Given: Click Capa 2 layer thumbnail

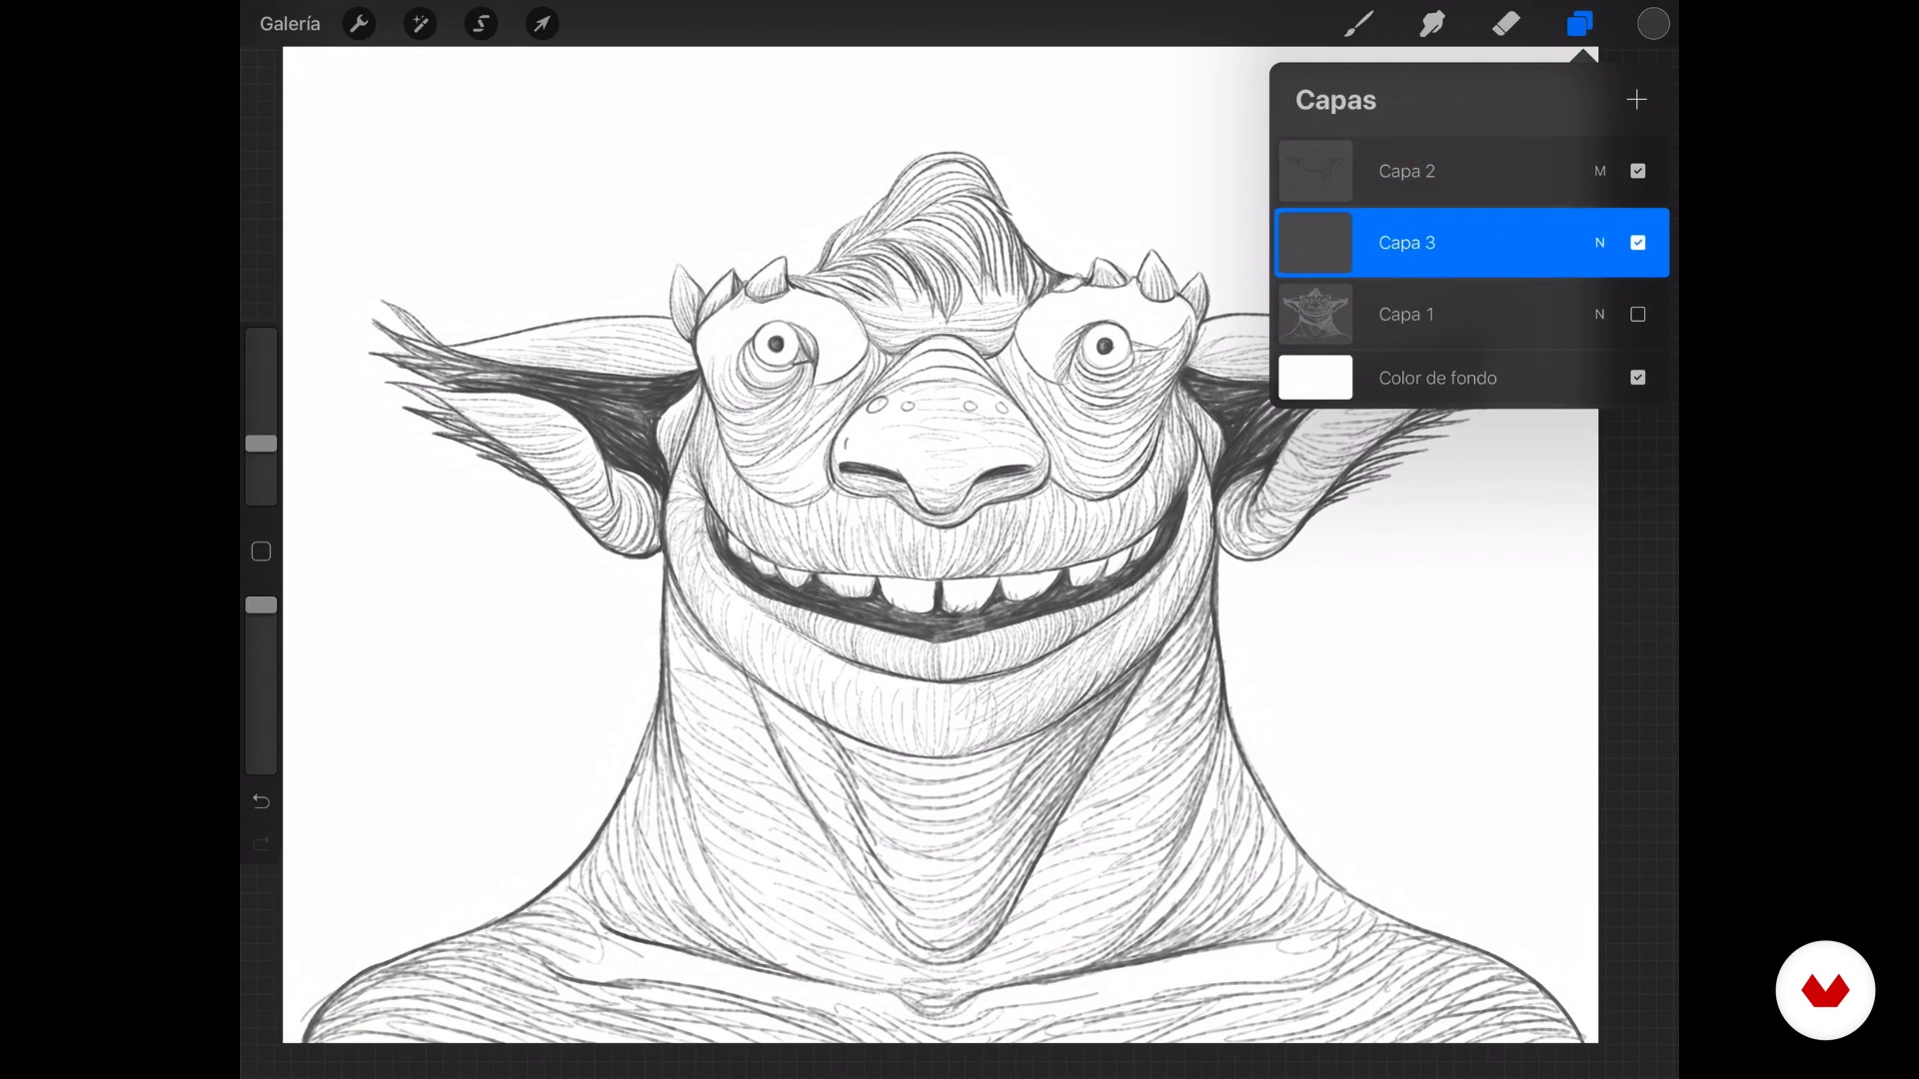Looking at the screenshot, I should pos(1315,171).
